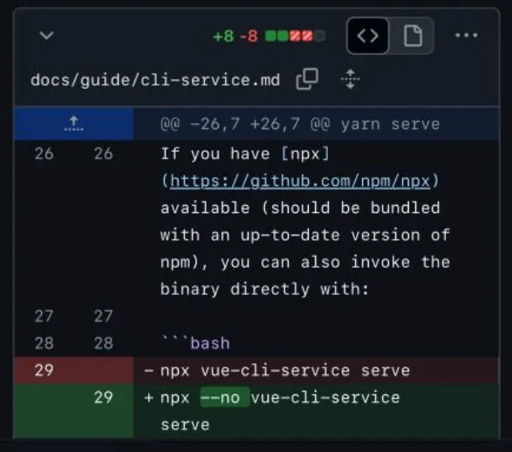Viewport: 512px width, 452px height.
Task: Click old line number 27
Action: (x=44, y=316)
